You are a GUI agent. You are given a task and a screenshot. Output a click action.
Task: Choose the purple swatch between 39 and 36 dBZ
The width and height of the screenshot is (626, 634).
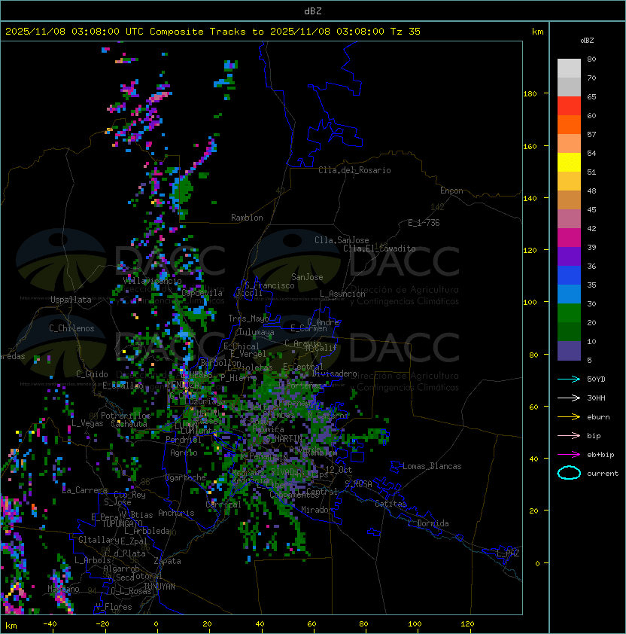click(569, 256)
